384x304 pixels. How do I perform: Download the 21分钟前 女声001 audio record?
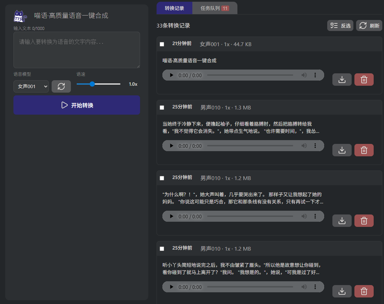pyautogui.click(x=342, y=80)
